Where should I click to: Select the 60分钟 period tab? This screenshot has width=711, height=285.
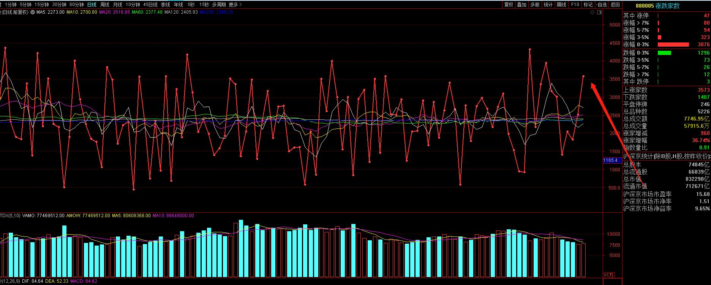pos(76,5)
